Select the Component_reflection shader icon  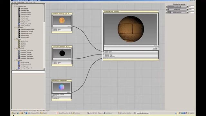pos(19,12)
